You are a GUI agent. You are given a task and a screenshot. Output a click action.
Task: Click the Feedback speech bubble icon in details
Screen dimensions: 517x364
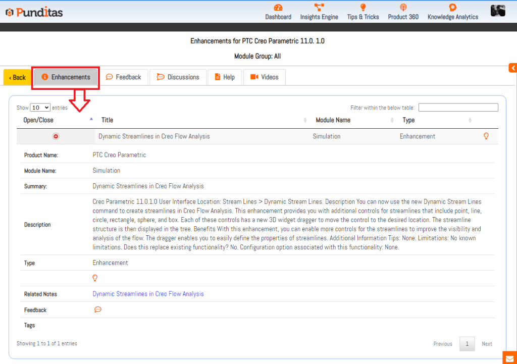[x=98, y=309]
